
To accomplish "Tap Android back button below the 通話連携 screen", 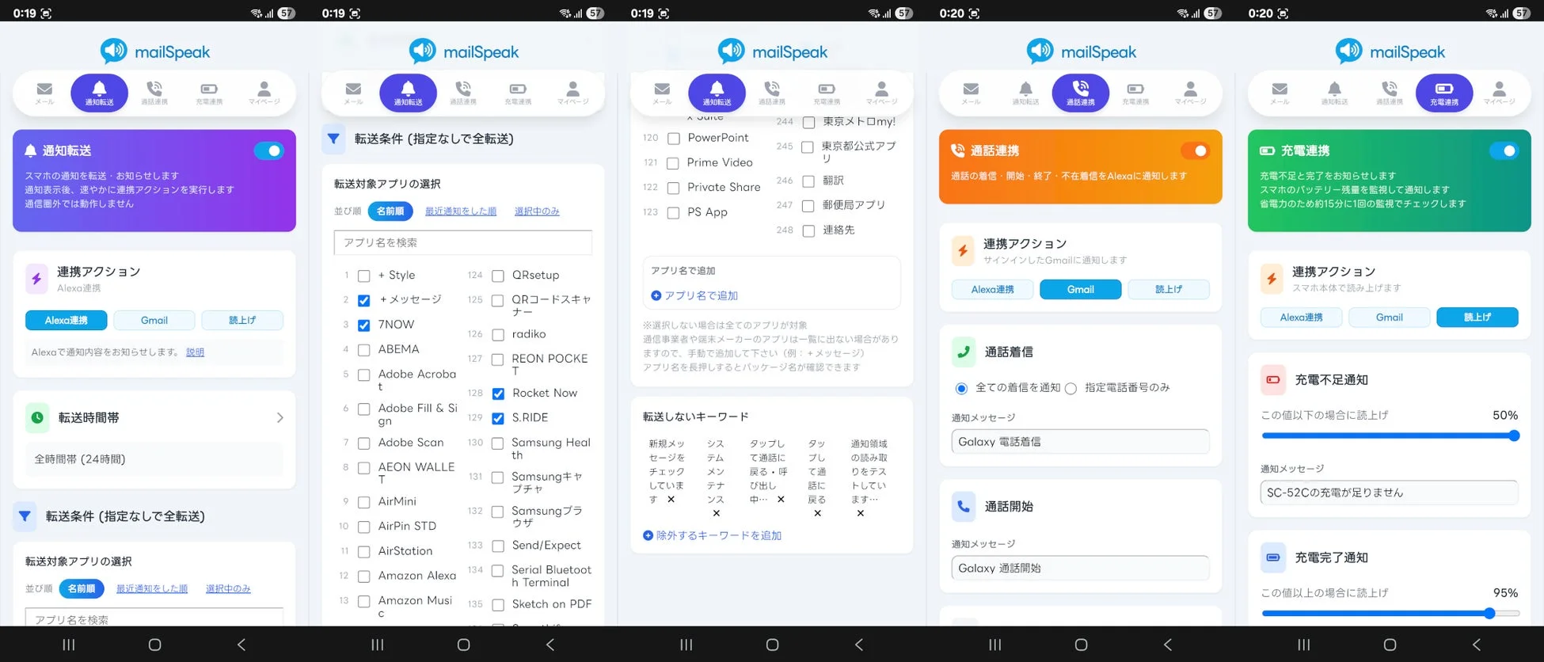I will [x=1167, y=645].
